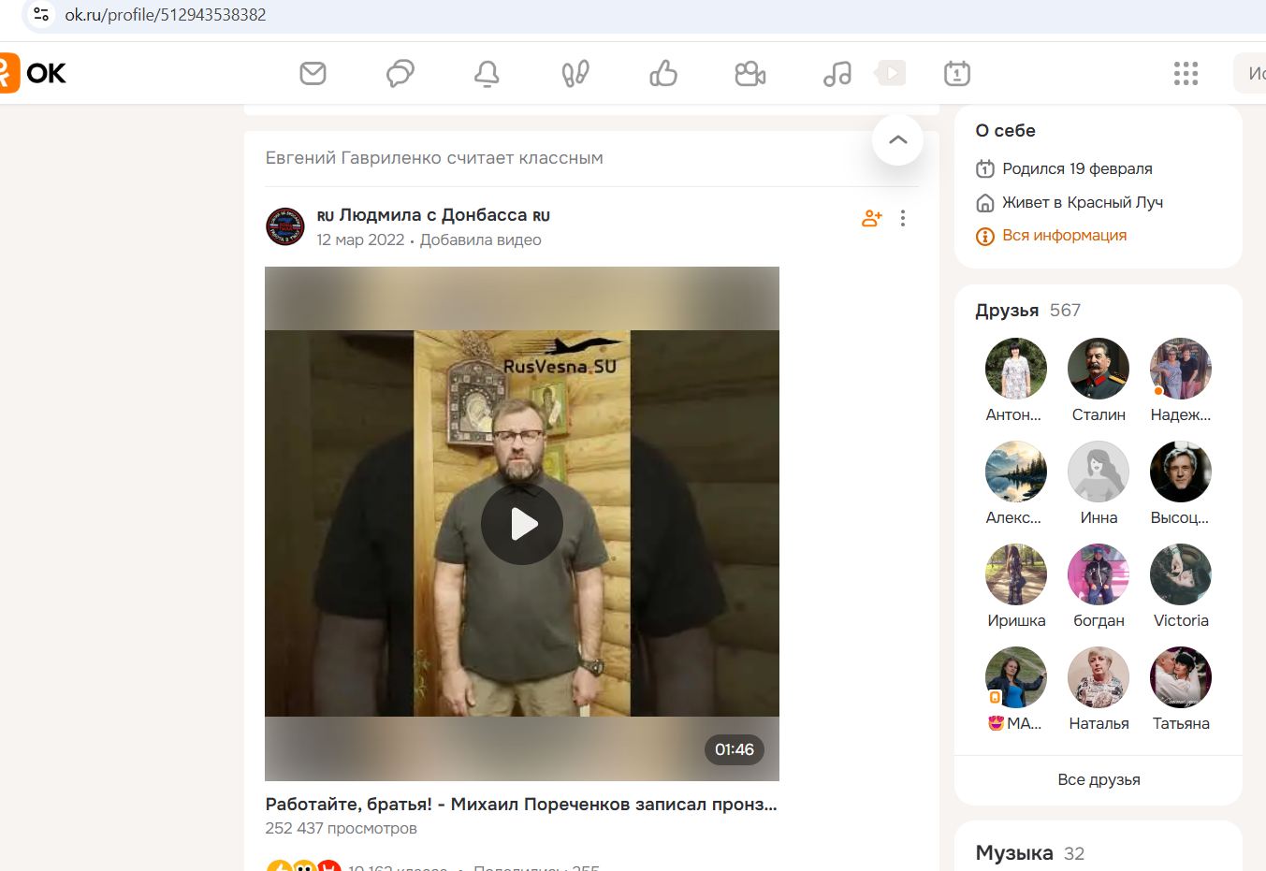Open marks thumbs-up icon in top bar
Image resolution: width=1266 pixels, height=871 pixels.
tap(663, 73)
